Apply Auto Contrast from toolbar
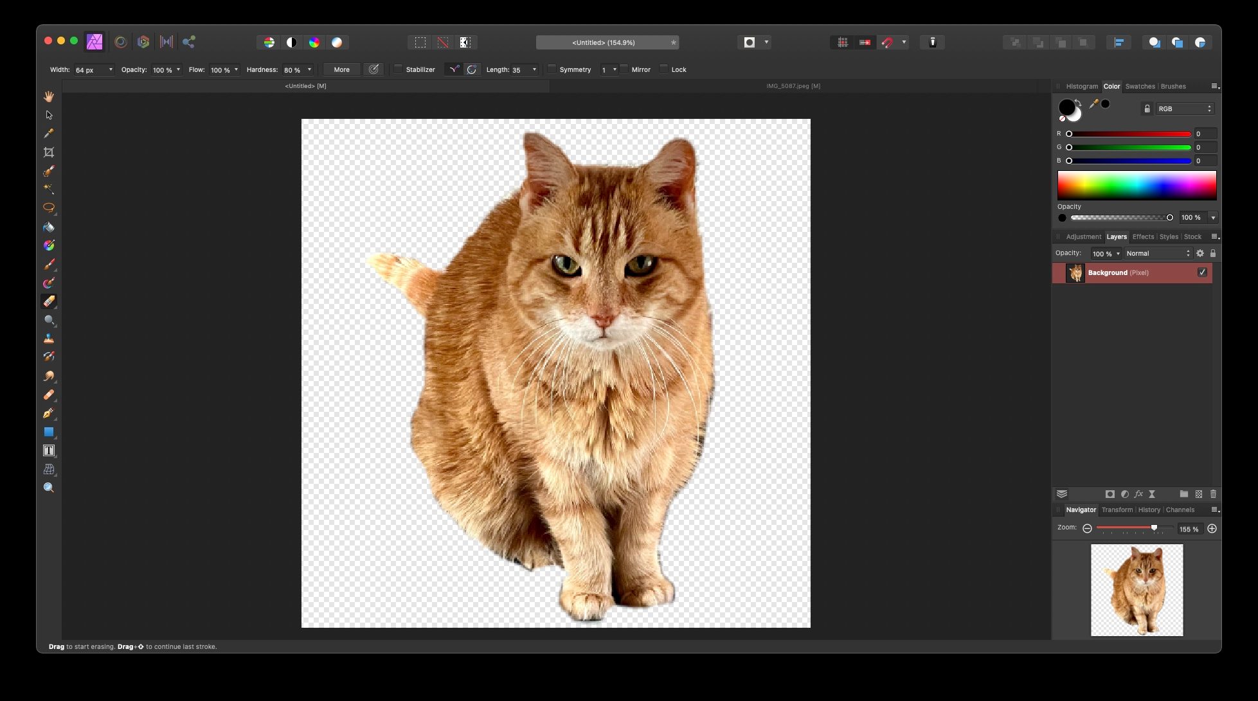The width and height of the screenshot is (1258, 701). tap(292, 42)
